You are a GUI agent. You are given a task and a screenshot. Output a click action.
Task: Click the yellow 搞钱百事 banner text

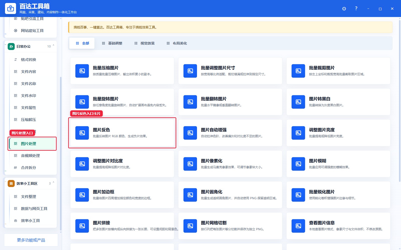[x=116, y=27]
